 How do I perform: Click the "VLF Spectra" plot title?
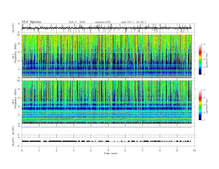point(31,22)
